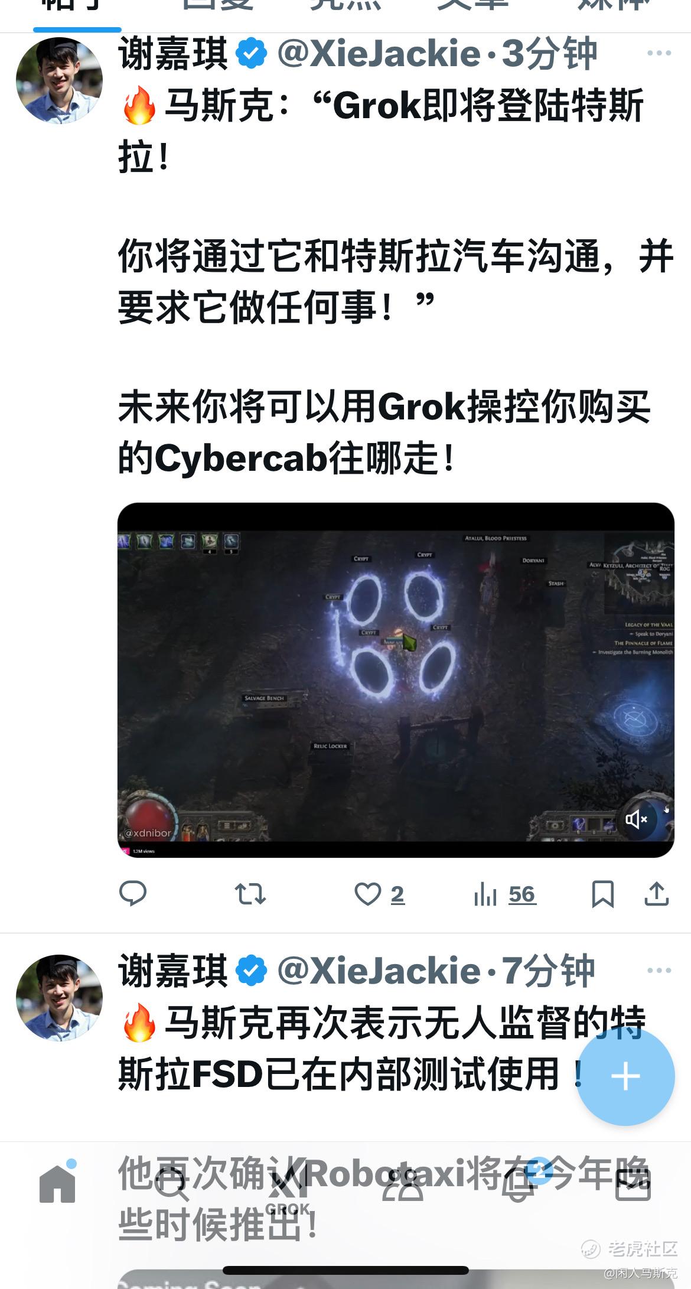Viewport: 691px width, 1289px height.
Task: Repost the Grok Tesla post
Action: [250, 894]
